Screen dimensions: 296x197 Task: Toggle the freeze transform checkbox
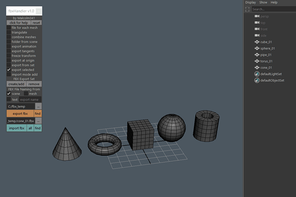pyautogui.click(x=8, y=56)
